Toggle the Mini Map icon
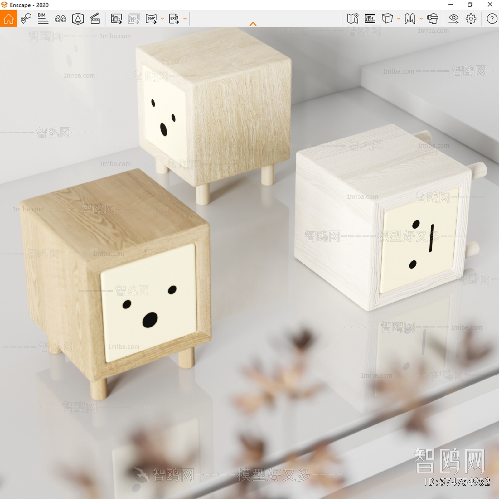The width and height of the screenshot is (499, 499). tap(353, 19)
